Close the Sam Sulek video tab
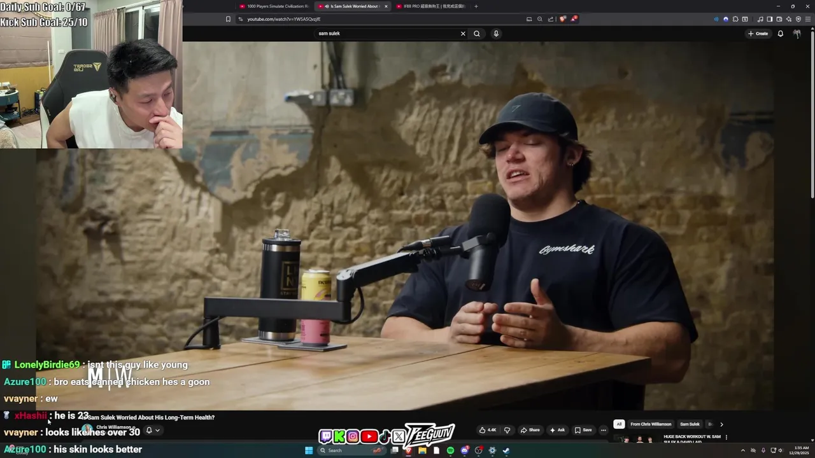The height and width of the screenshot is (458, 815). pyautogui.click(x=386, y=6)
